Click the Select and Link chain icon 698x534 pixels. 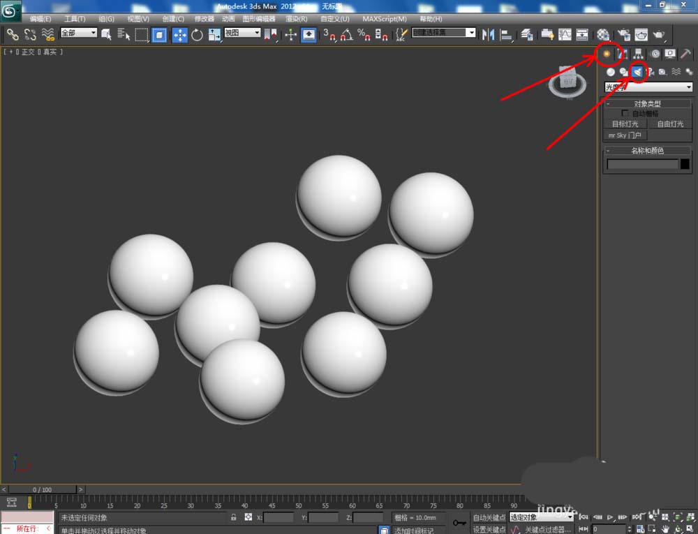pos(13,35)
